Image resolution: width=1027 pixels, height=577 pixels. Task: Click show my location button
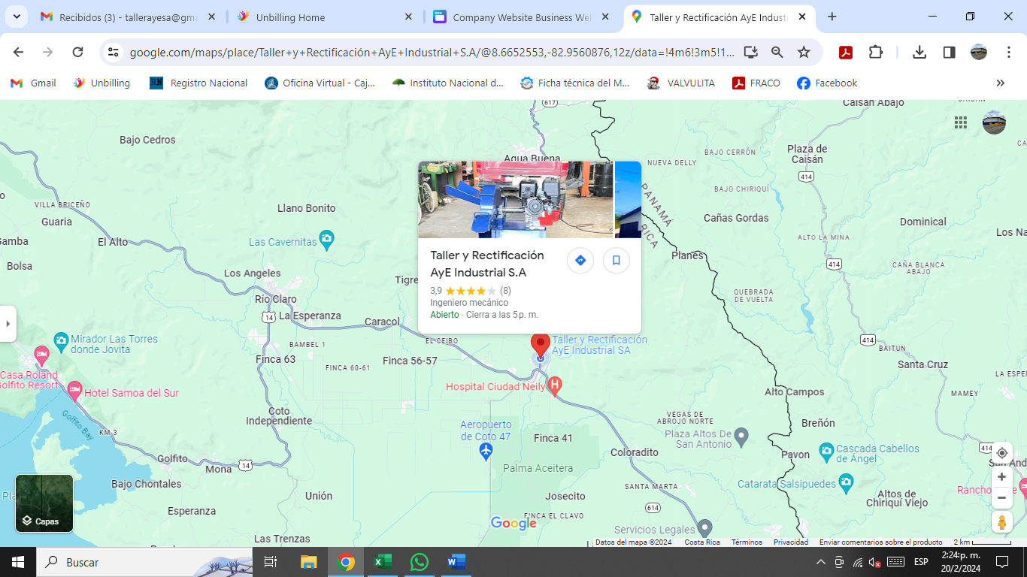(1001, 453)
